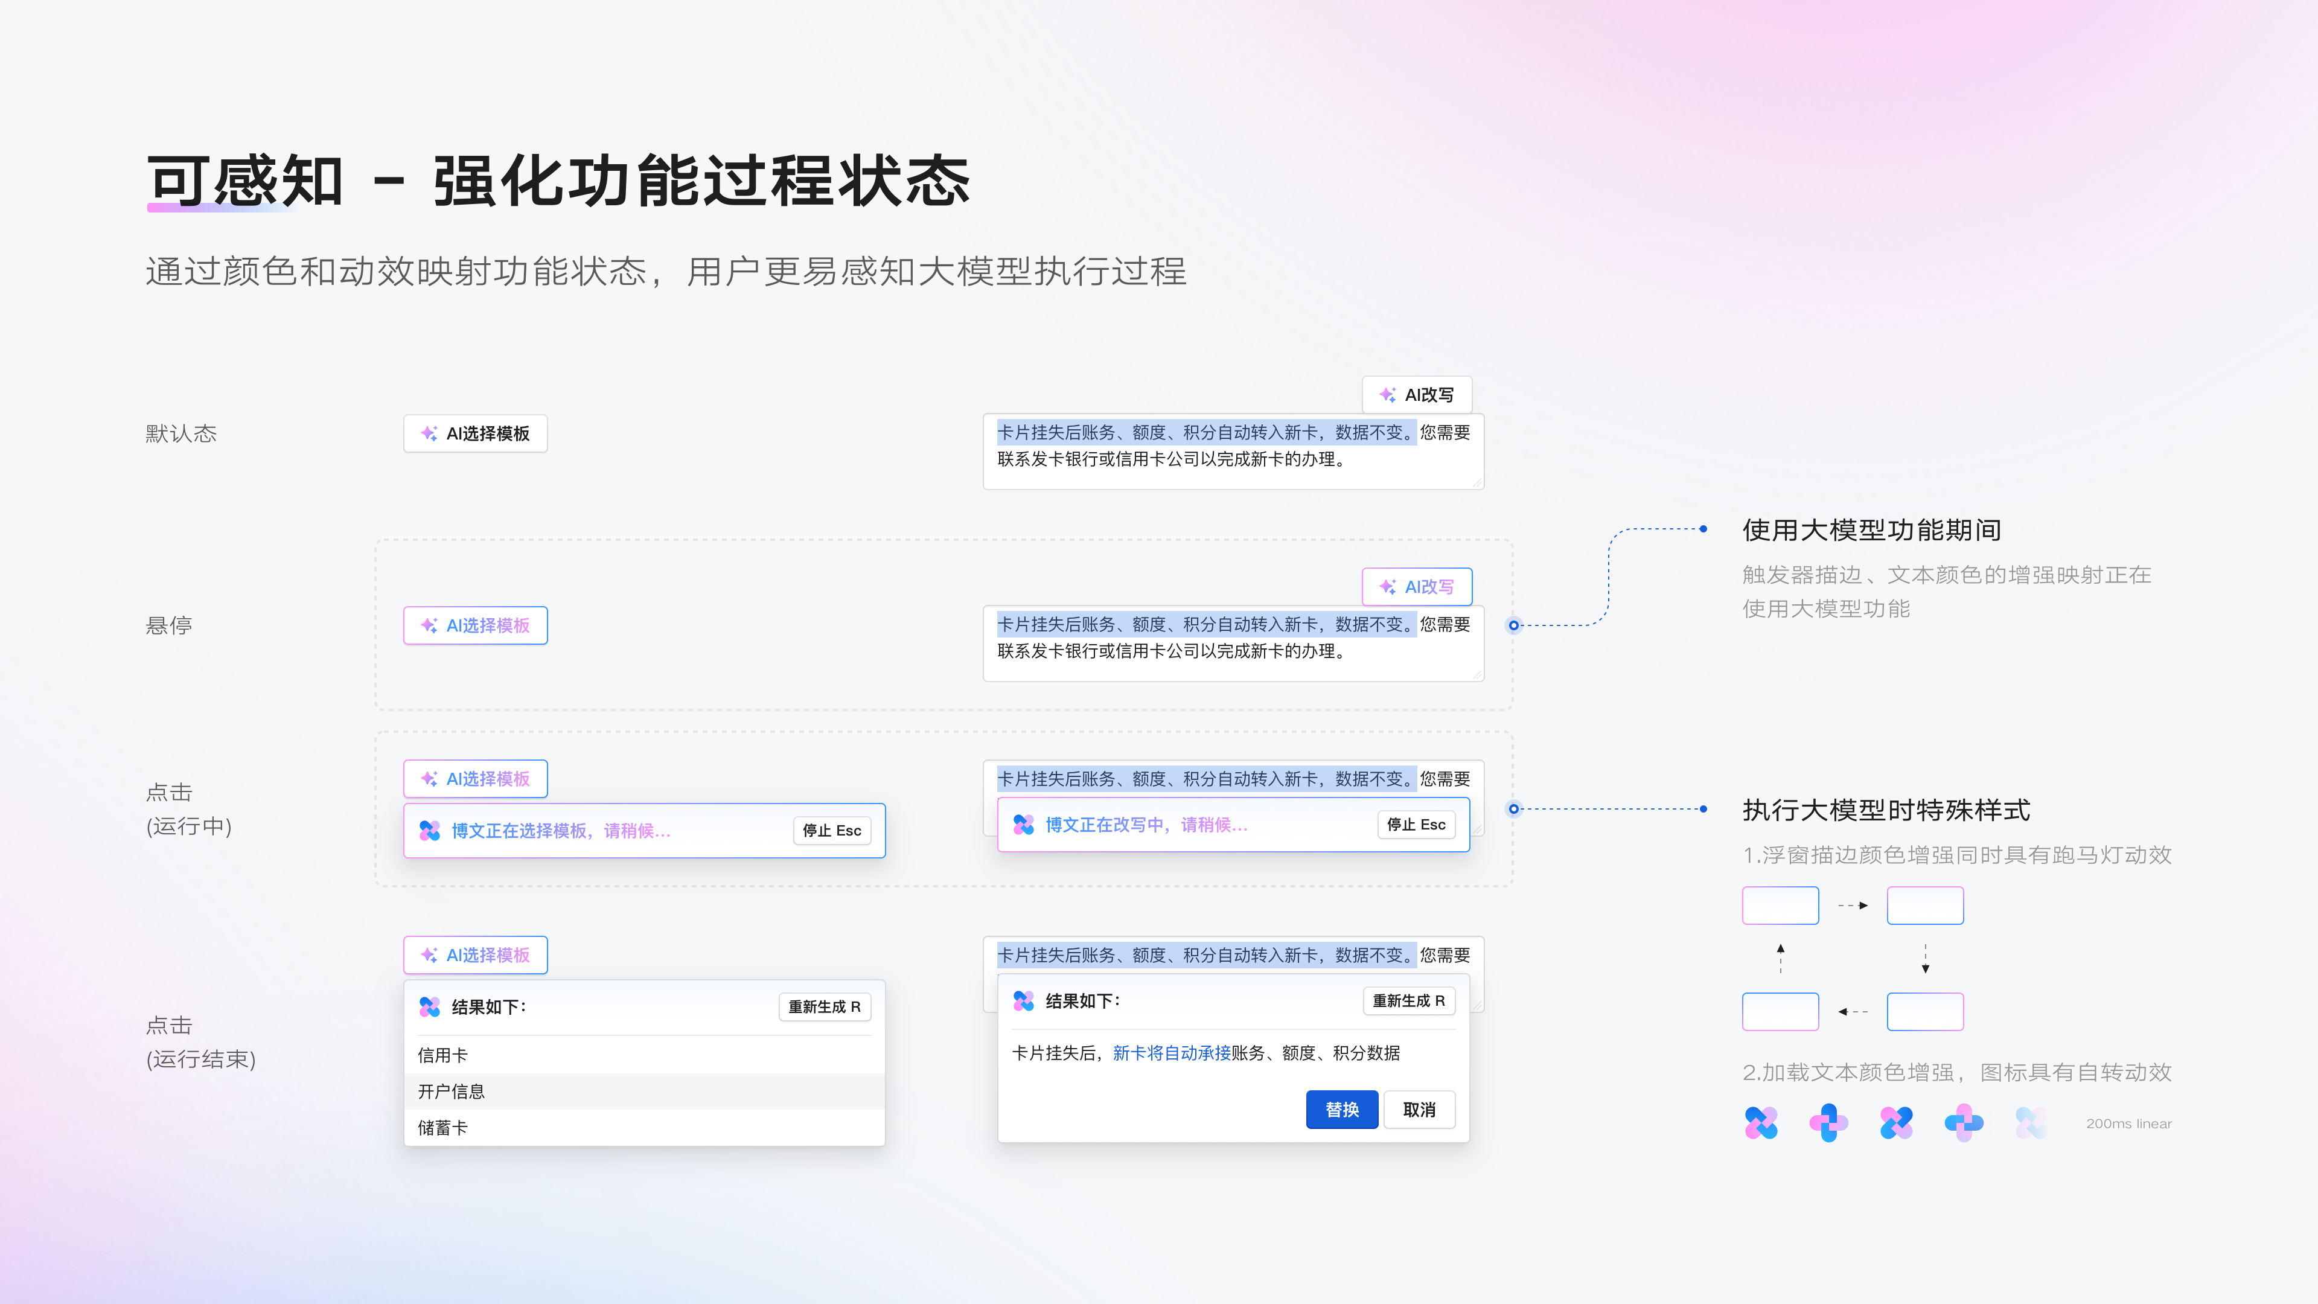Click the highlighted AI选择模板 button in the hover row
2318x1304 pixels.
475,625
